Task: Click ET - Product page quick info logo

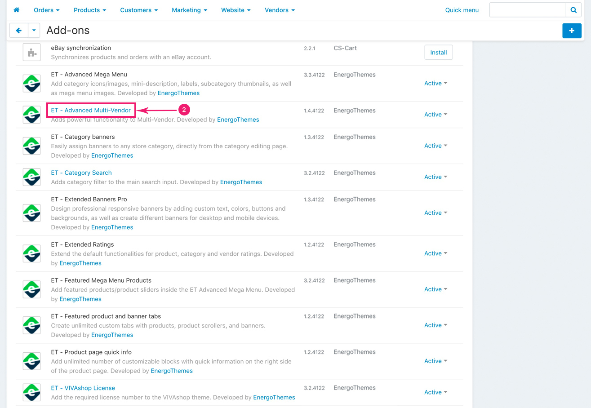Action: (32, 361)
